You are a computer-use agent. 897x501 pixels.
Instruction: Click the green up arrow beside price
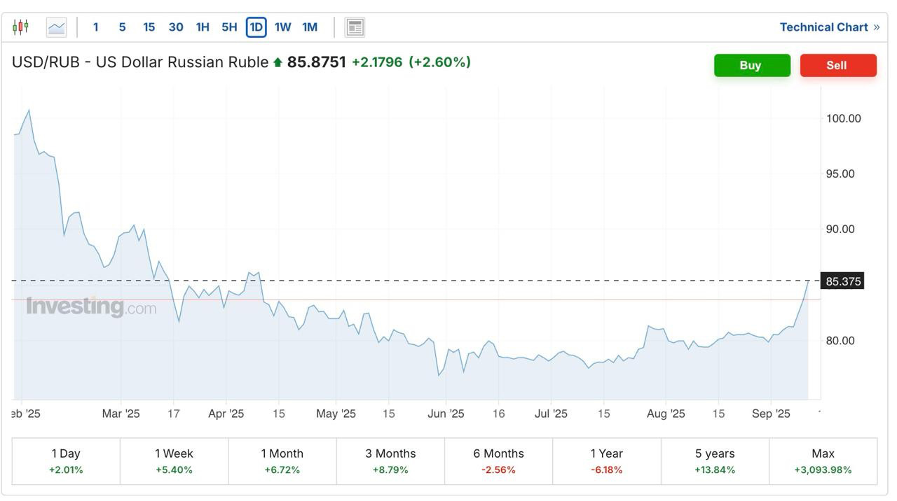pyautogui.click(x=278, y=62)
